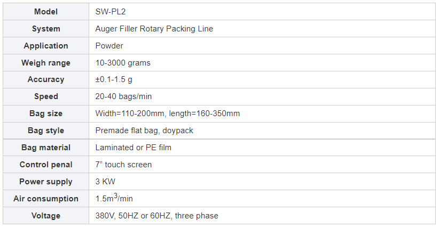Click the Speed row label

[x=46, y=96]
